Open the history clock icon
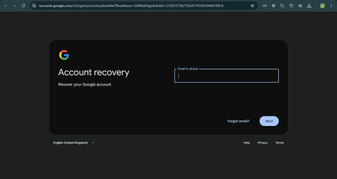 point(291,6)
